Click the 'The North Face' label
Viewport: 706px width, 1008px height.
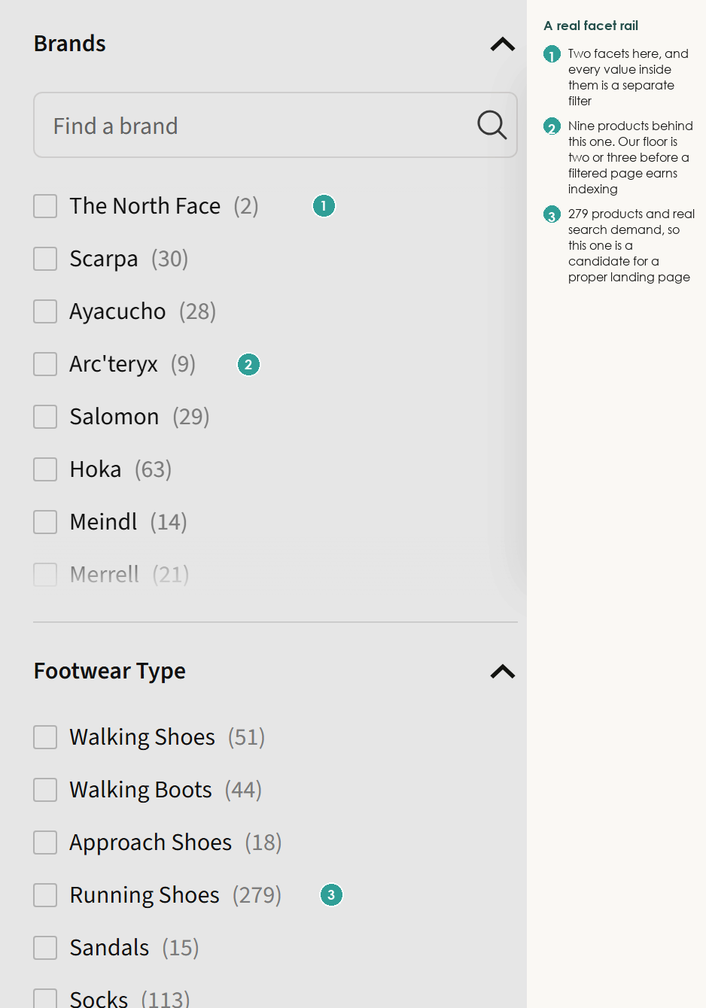(x=145, y=206)
